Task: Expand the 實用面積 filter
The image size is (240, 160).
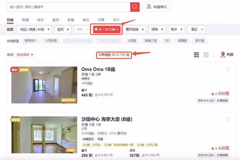Action: (135, 29)
